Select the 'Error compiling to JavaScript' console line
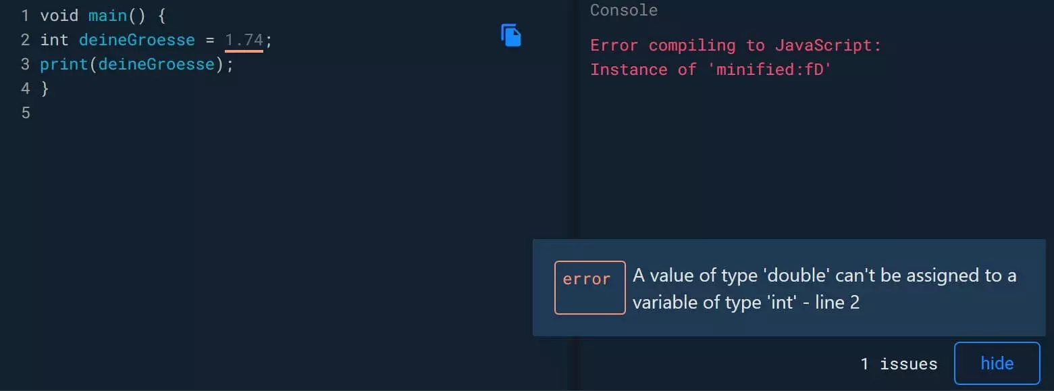Viewport: 1054px width, 391px height. pyautogui.click(x=736, y=45)
